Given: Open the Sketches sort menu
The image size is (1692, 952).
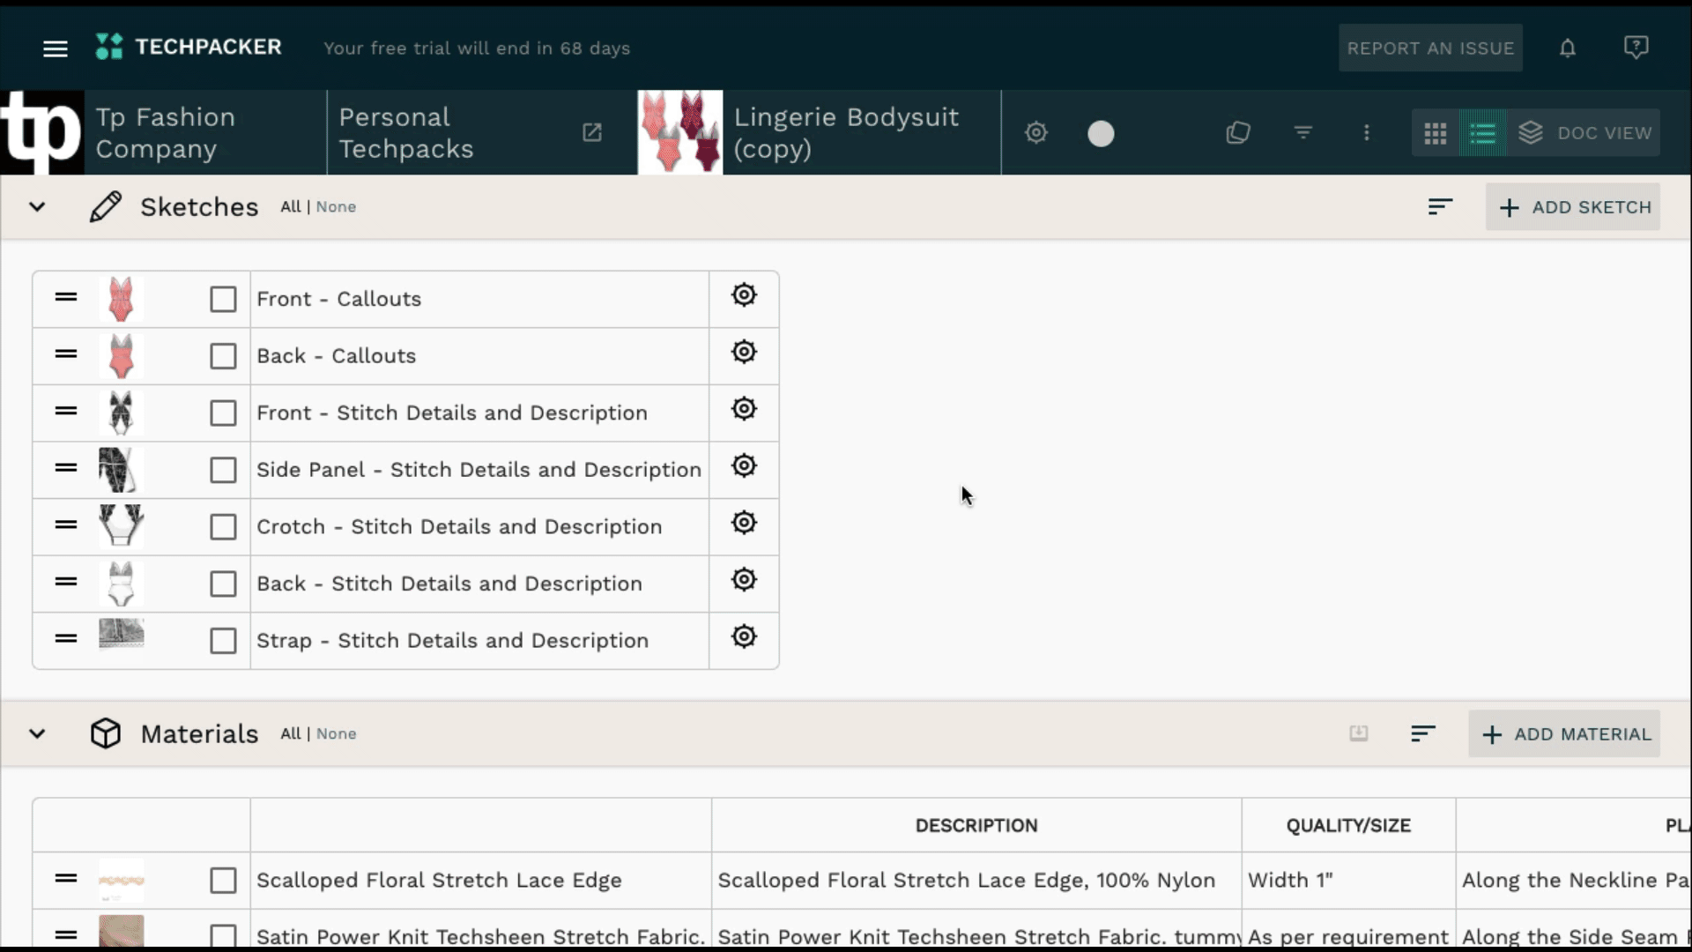Looking at the screenshot, I should point(1440,207).
